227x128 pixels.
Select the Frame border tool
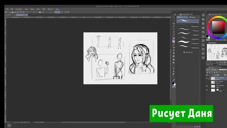pyautogui.click(x=173, y=68)
